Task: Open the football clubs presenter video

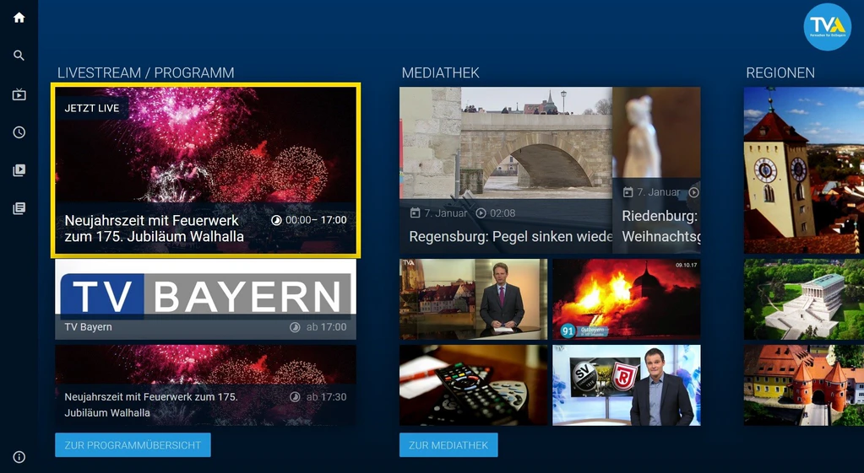Action: click(x=627, y=385)
